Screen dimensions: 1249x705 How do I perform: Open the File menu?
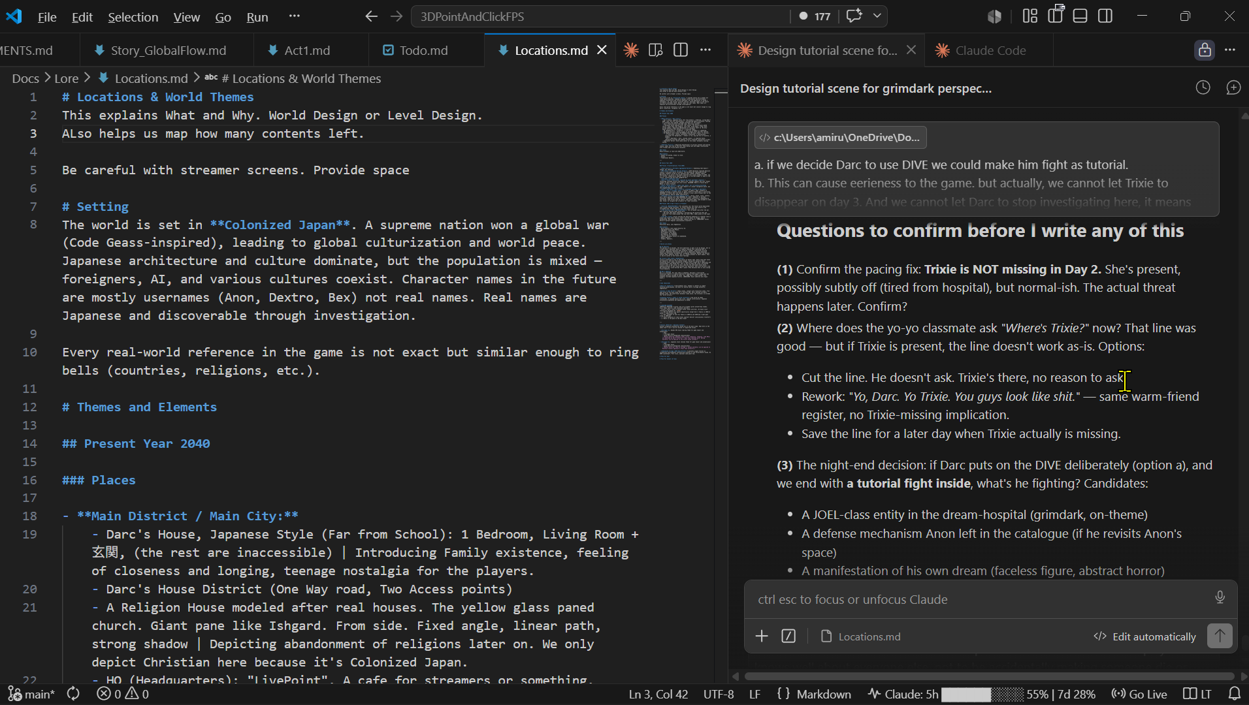(47, 16)
